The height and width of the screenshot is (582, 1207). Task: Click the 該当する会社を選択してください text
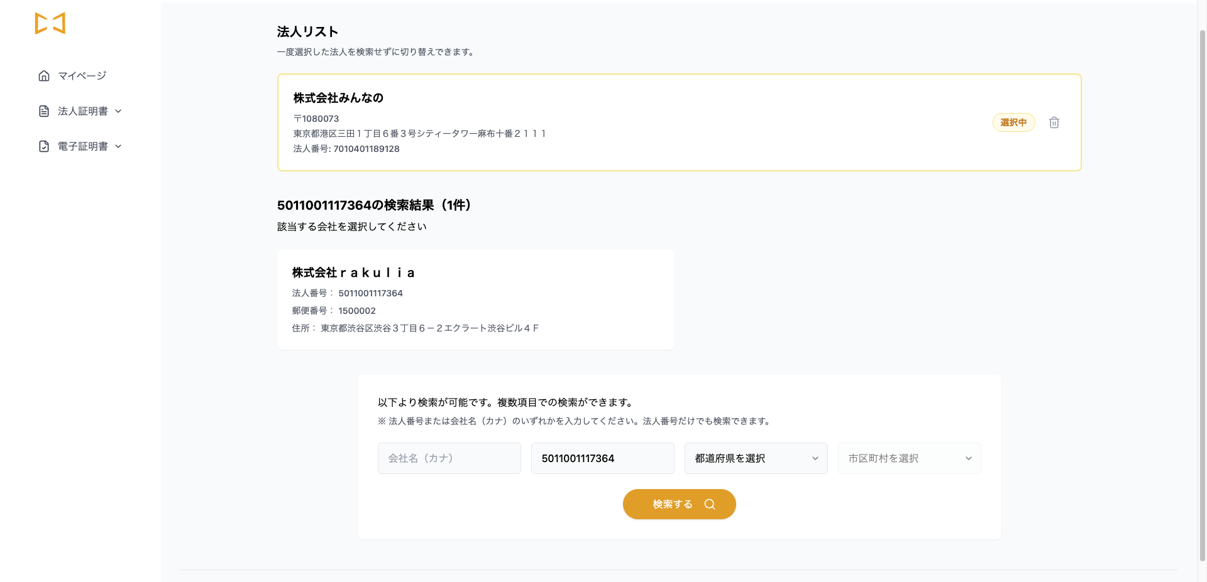click(352, 227)
